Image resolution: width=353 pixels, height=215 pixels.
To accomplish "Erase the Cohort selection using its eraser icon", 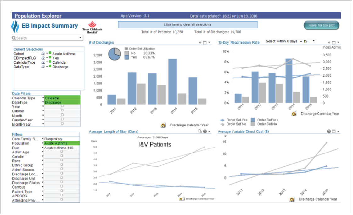I will coord(43,54).
